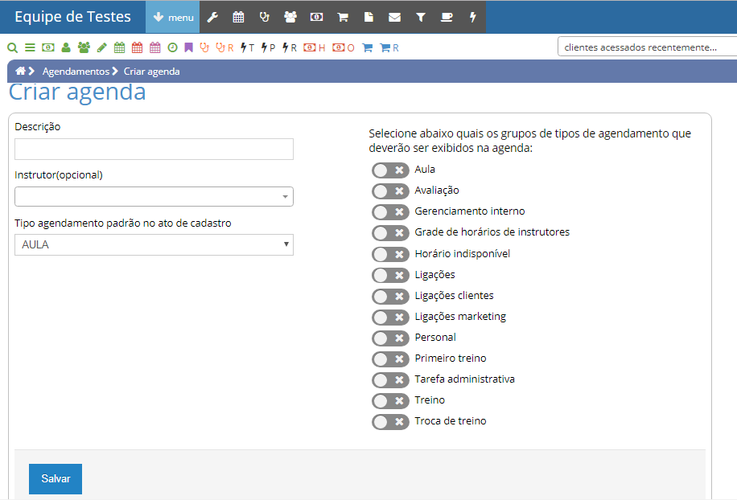
Task: Click the purple bookmark icon
Action: click(x=188, y=47)
